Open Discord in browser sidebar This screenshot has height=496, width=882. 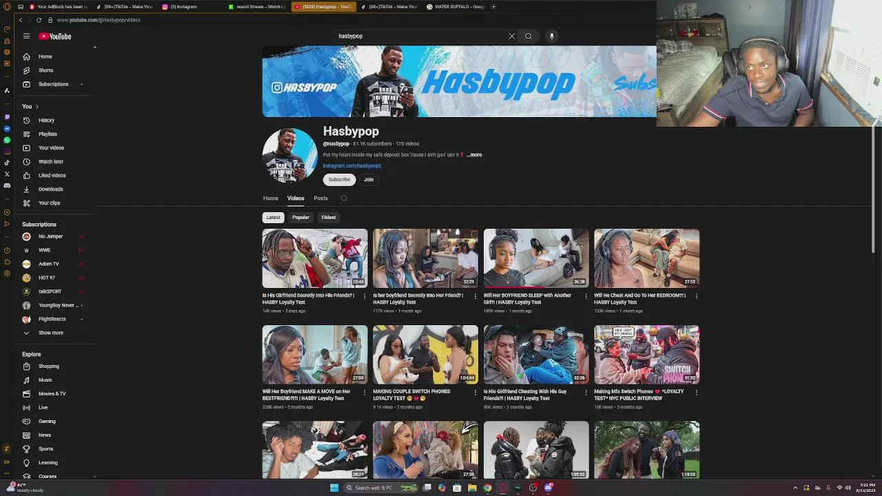tap(7, 185)
